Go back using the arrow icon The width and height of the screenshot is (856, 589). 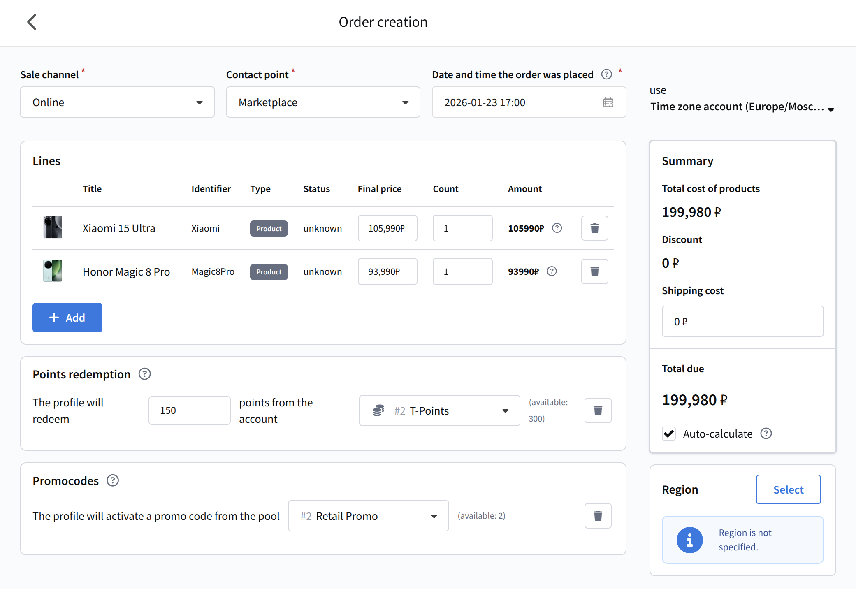pyautogui.click(x=32, y=22)
